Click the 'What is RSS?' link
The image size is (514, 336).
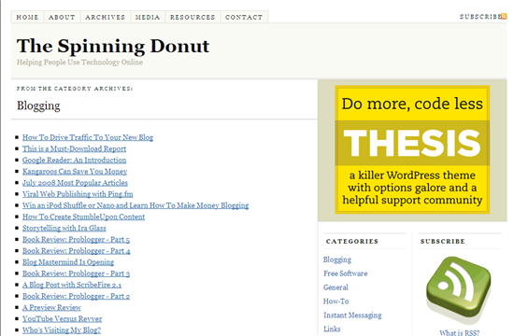pos(459,332)
